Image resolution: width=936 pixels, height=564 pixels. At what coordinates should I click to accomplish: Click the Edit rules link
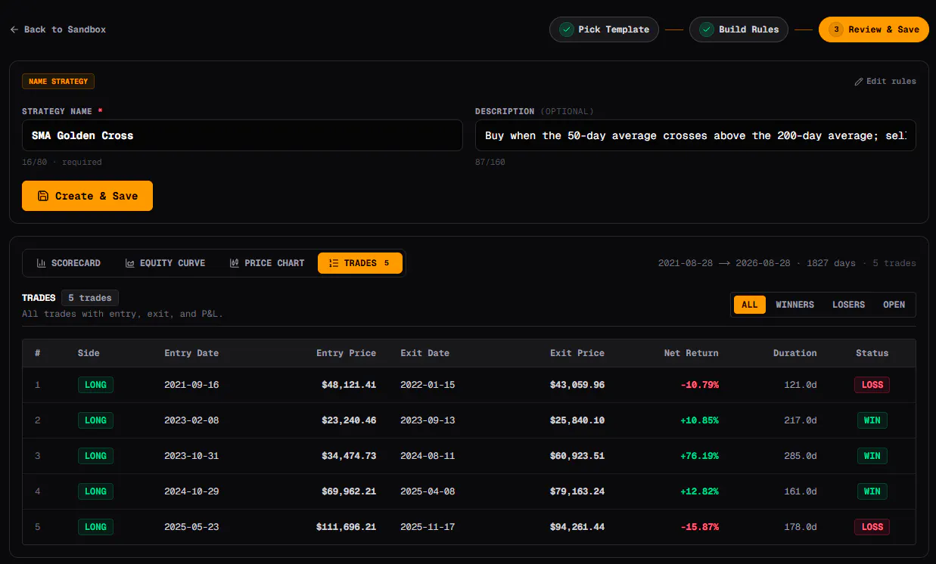885,82
